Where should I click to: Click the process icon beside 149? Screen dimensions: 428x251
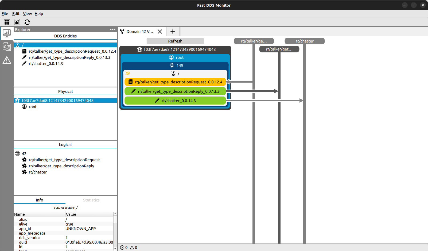point(172,65)
